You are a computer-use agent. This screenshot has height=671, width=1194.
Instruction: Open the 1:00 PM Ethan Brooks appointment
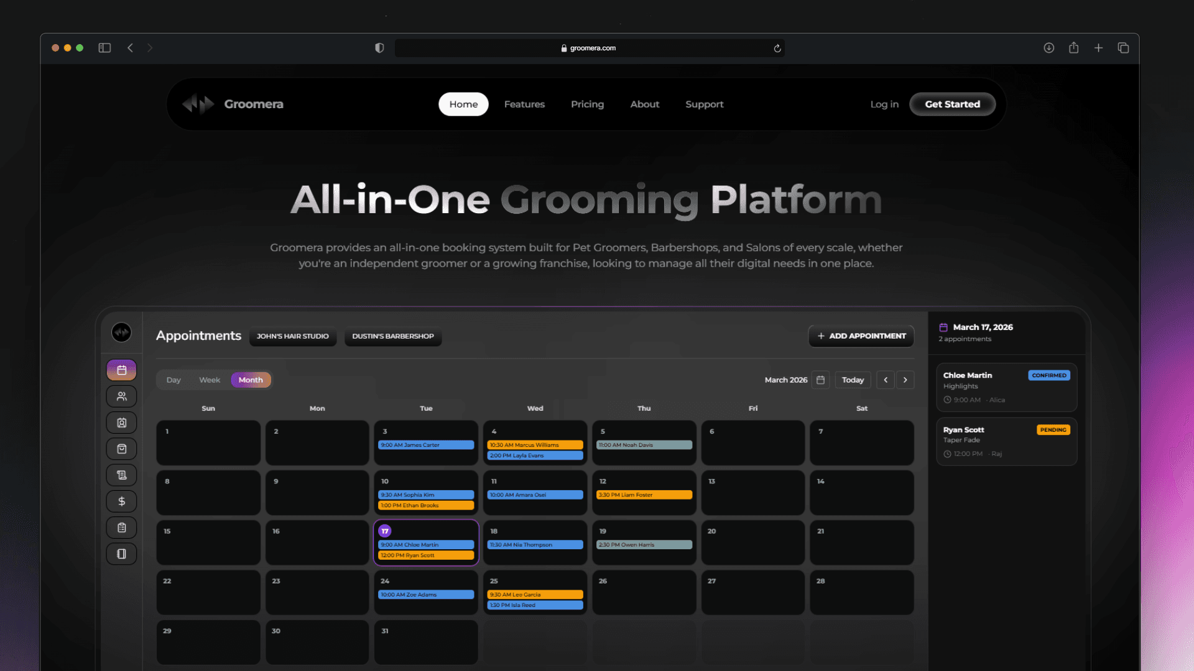(x=426, y=505)
